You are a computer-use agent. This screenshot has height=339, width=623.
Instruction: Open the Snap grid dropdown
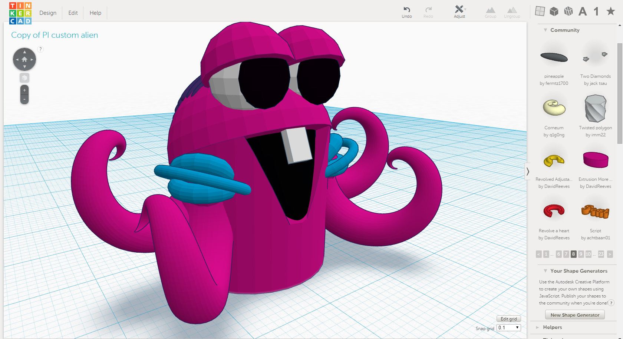click(x=509, y=328)
